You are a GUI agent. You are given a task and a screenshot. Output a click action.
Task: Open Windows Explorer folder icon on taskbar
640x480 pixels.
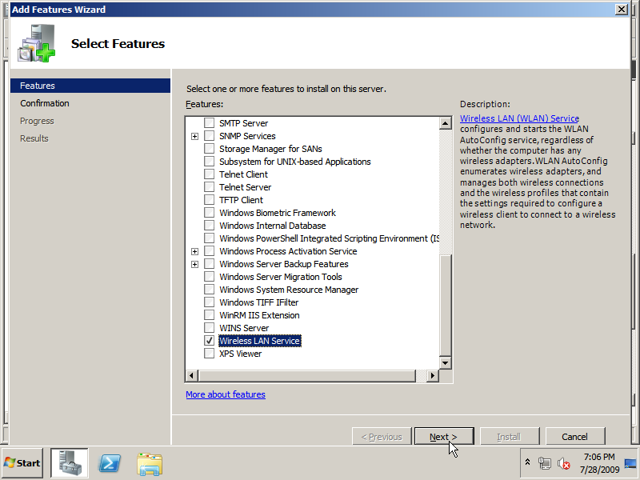click(150, 464)
